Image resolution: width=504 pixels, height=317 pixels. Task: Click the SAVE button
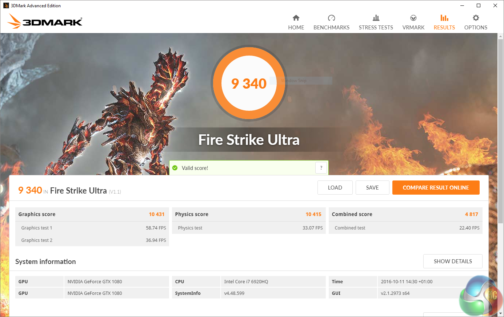tap(372, 188)
